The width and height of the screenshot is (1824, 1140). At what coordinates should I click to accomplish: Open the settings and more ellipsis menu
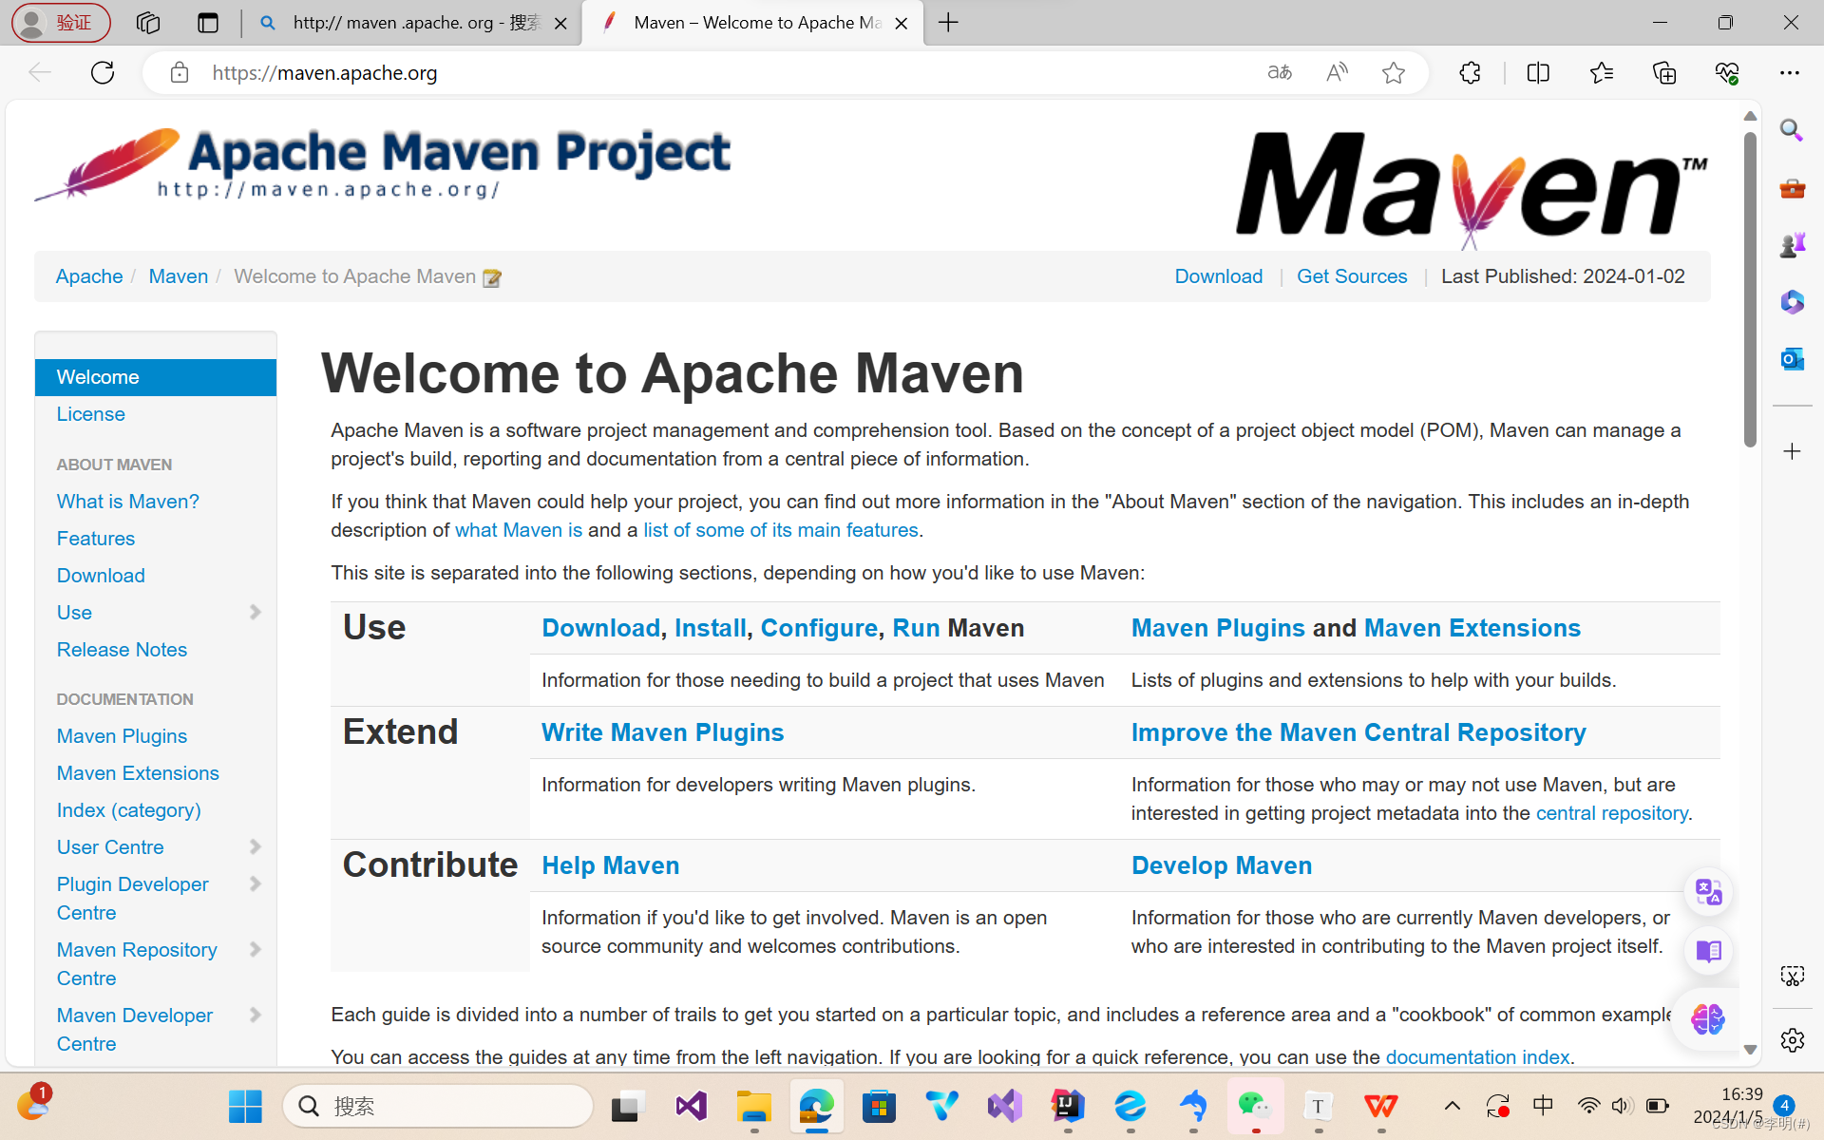pos(1790,73)
